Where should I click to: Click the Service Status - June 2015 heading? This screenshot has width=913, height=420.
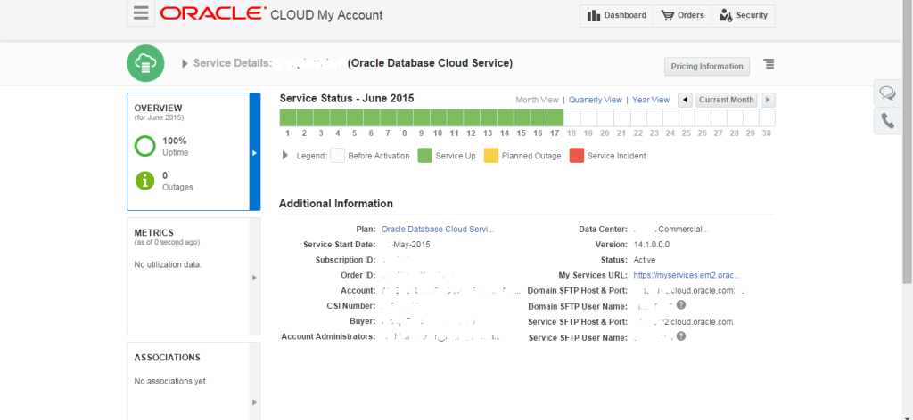[347, 98]
